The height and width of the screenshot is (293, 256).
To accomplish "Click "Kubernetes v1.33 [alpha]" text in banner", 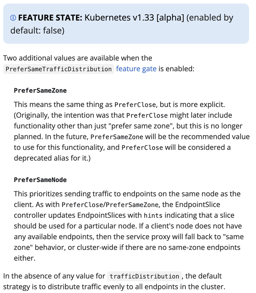I will click(x=134, y=18).
